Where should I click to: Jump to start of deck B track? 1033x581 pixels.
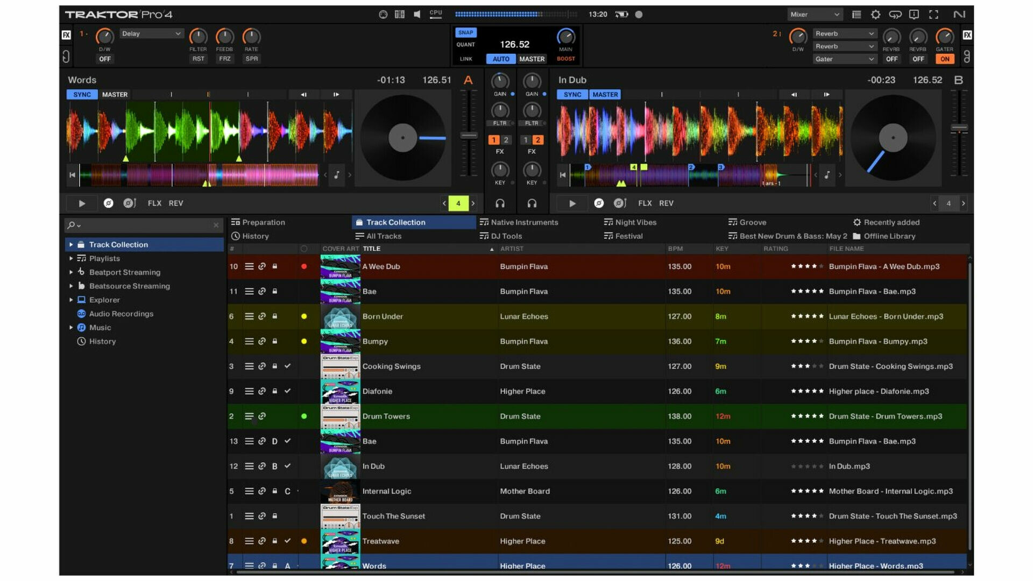point(562,175)
